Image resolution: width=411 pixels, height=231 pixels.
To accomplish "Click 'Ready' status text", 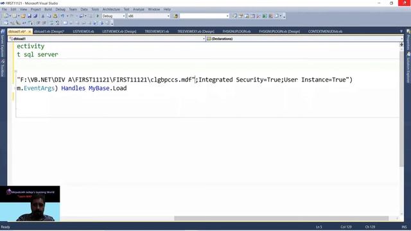I will (6, 227).
